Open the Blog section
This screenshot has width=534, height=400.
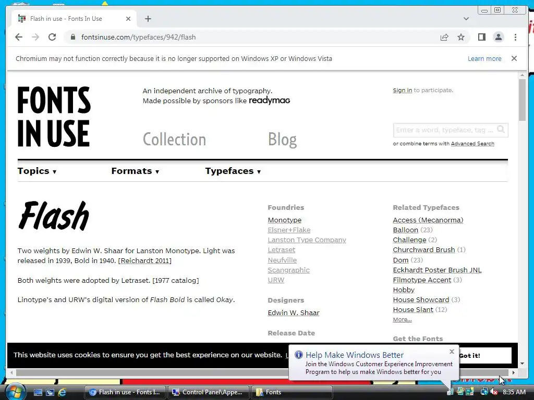(282, 139)
